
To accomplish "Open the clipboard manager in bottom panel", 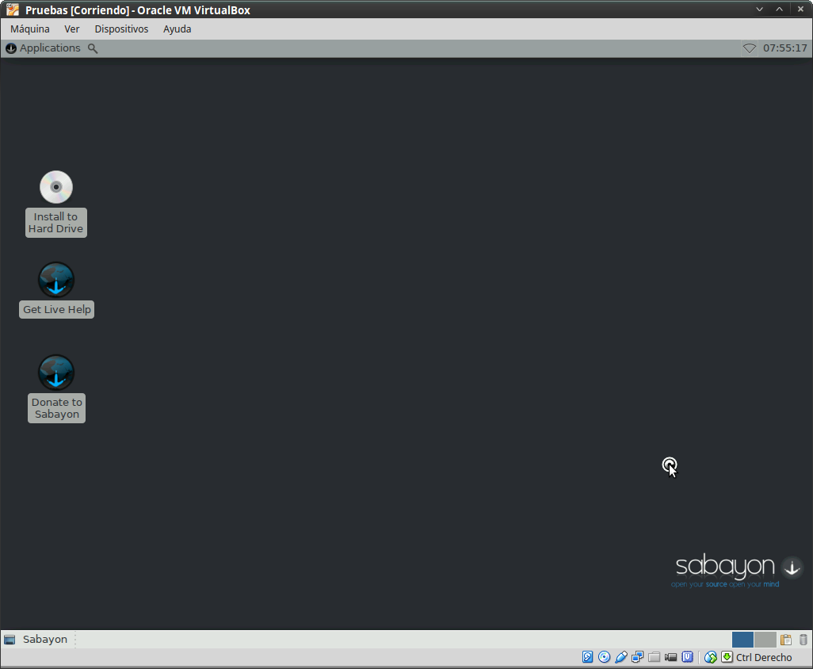I will [786, 640].
